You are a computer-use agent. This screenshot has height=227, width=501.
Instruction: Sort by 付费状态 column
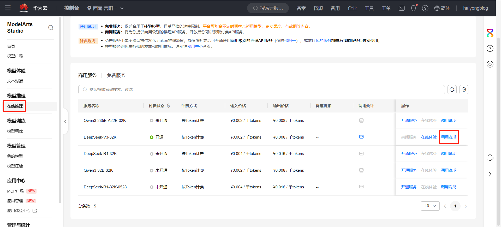pyautogui.click(x=168, y=106)
